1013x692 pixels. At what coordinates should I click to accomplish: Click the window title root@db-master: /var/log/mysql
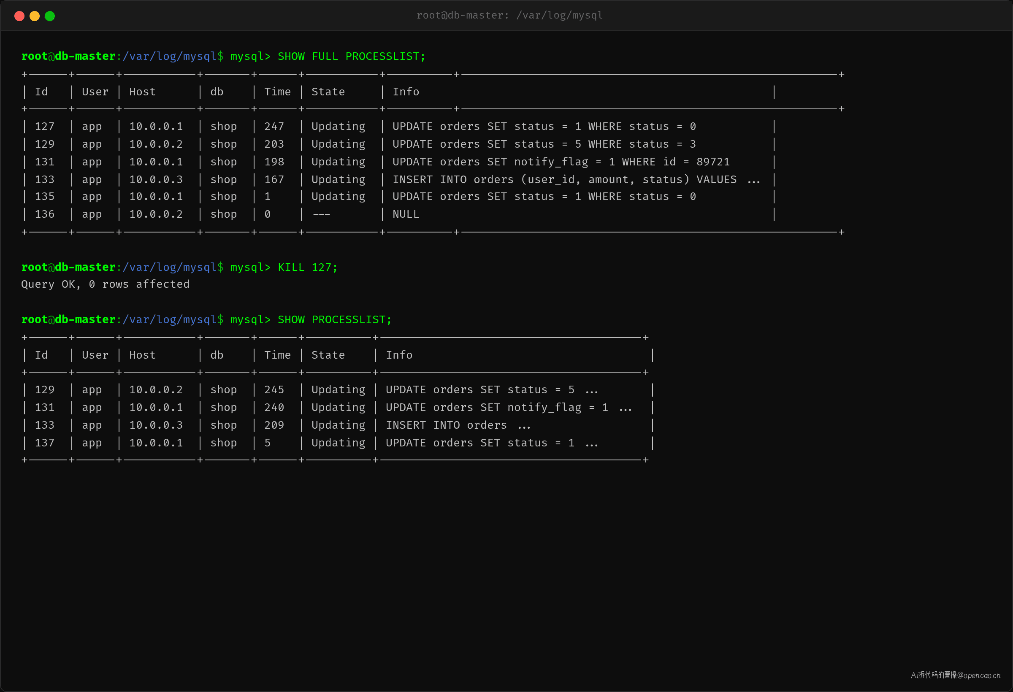coord(509,15)
